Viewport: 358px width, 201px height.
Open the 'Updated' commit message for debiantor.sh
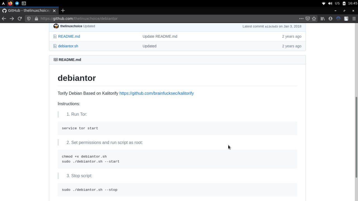click(x=149, y=46)
